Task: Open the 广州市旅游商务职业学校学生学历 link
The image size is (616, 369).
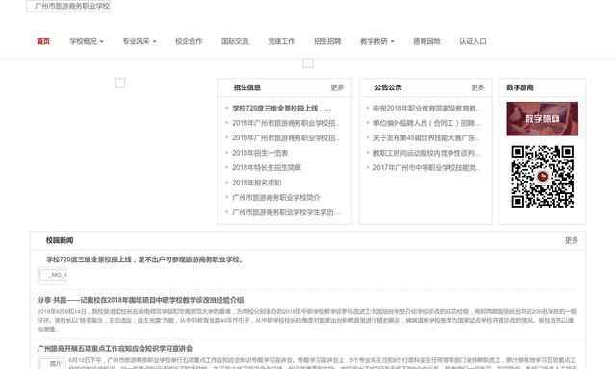Action: pyautogui.click(x=286, y=212)
